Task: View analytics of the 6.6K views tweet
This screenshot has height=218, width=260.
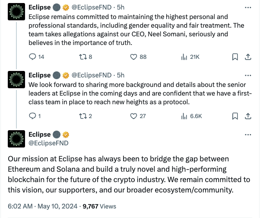Action: coord(184,116)
